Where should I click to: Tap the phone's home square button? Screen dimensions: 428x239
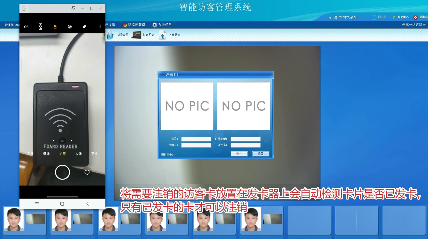click(62, 204)
